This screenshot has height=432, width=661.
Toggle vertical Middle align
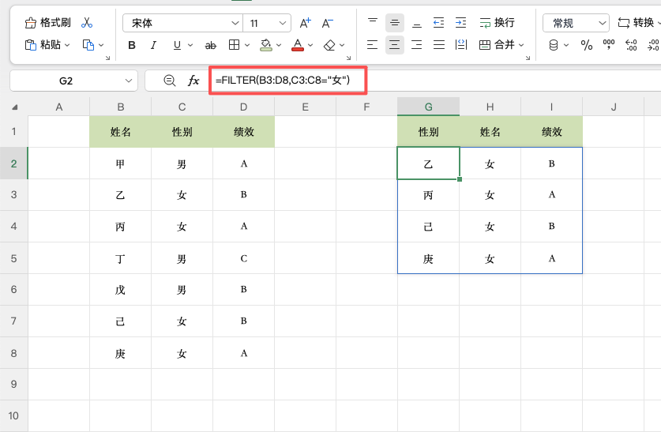point(395,23)
